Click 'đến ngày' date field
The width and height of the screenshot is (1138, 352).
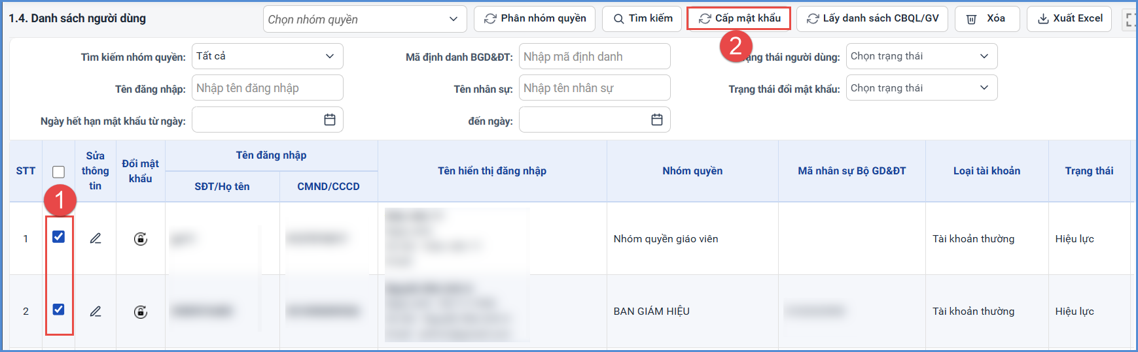pyautogui.click(x=595, y=120)
